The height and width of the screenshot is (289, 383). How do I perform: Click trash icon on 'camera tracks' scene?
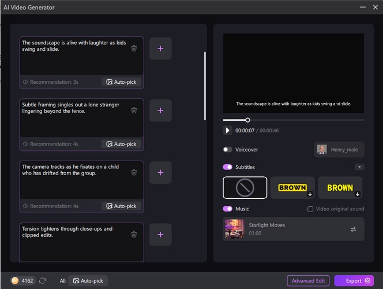pos(134,172)
